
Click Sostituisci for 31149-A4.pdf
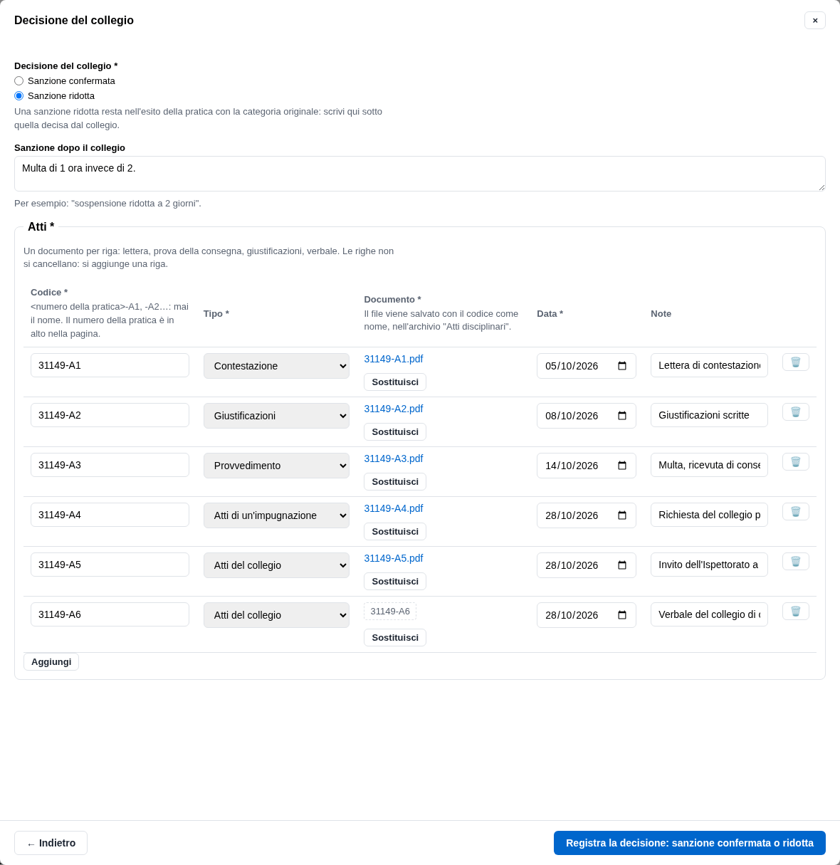coord(395,532)
